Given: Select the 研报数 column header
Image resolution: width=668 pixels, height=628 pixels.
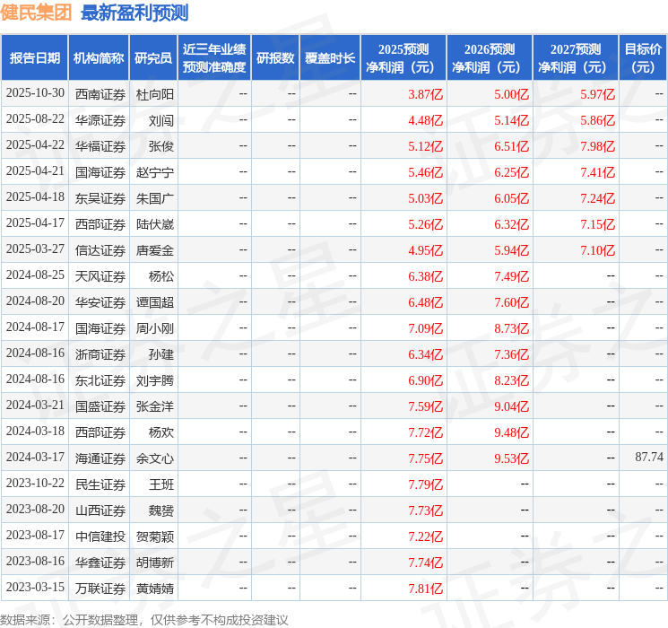Looking at the screenshot, I should click(274, 58).
